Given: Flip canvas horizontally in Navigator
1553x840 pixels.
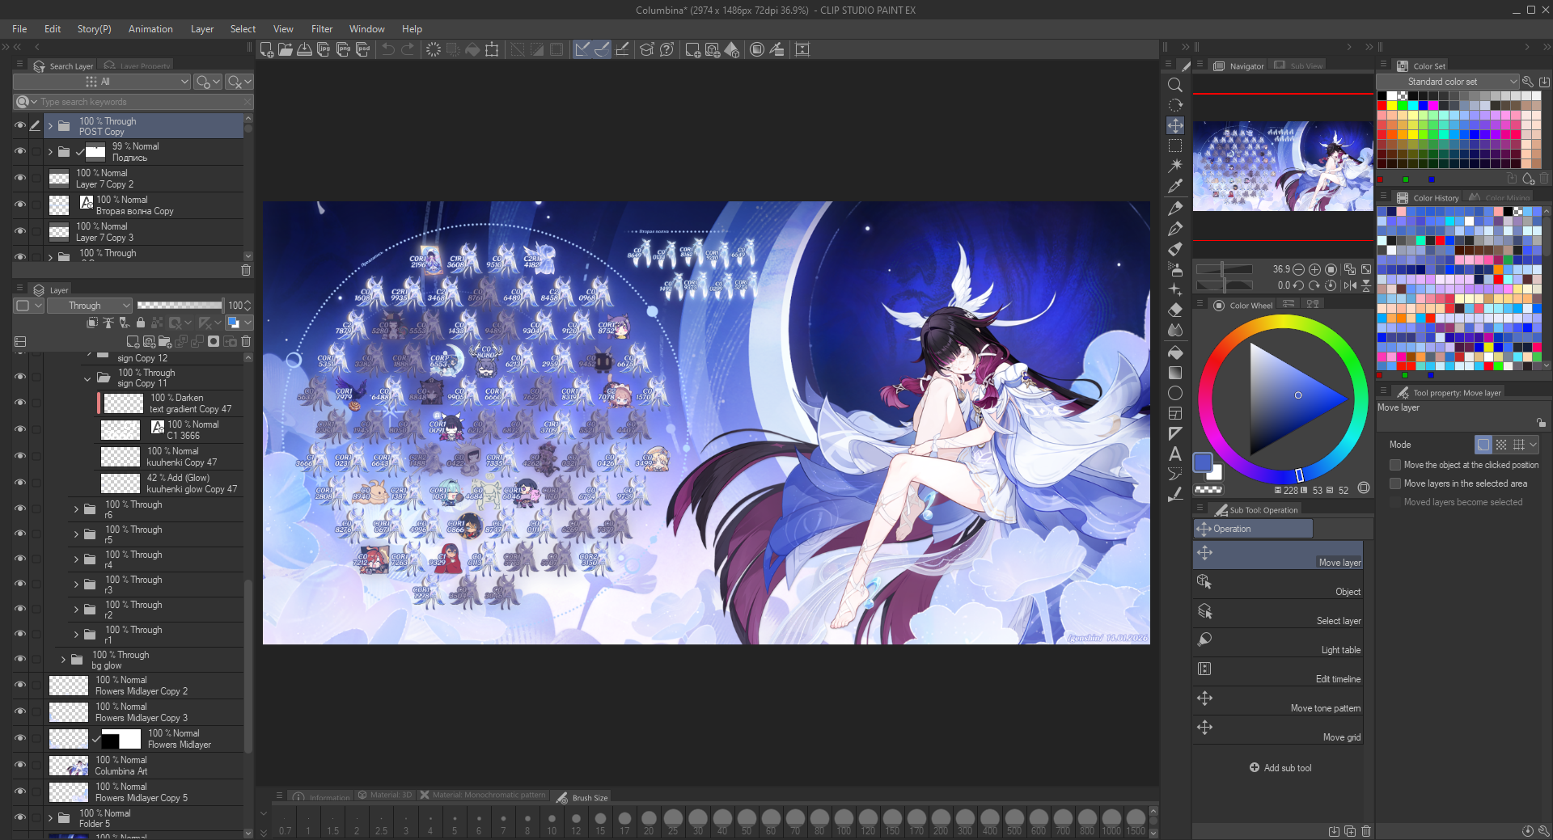Looking at the screenshot, I should 1350,285.
